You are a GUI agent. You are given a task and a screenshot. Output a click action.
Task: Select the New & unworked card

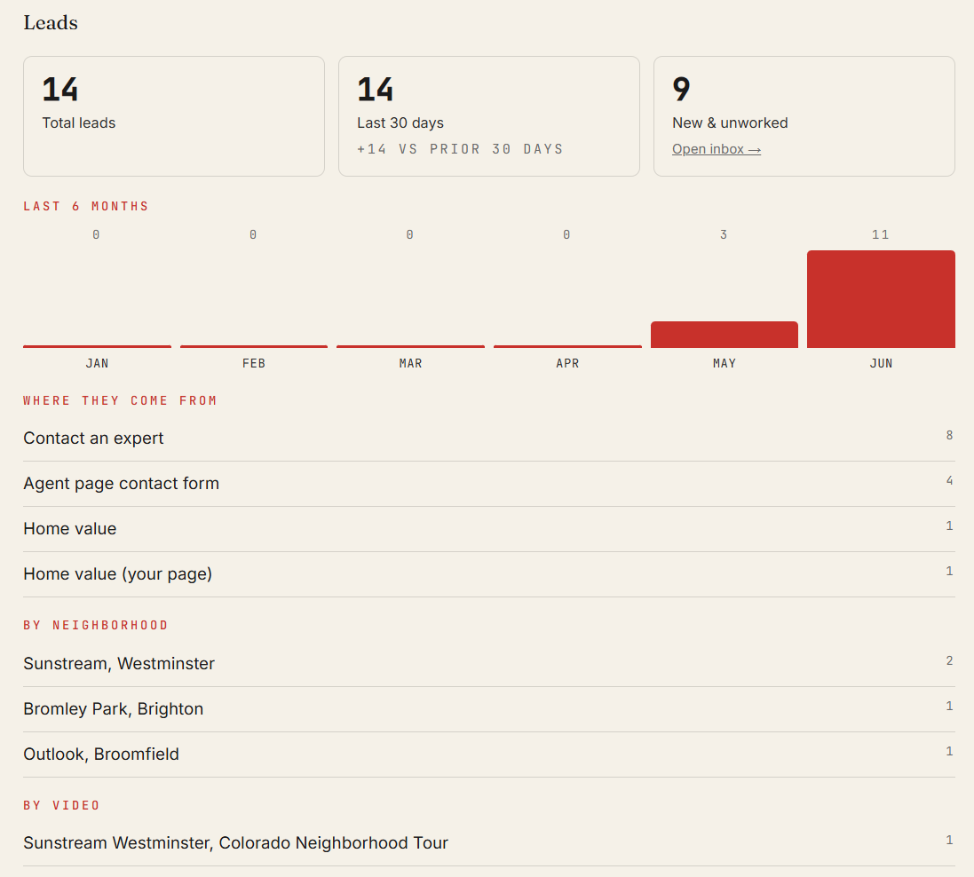pyautogui.click(x=804, y=116)
